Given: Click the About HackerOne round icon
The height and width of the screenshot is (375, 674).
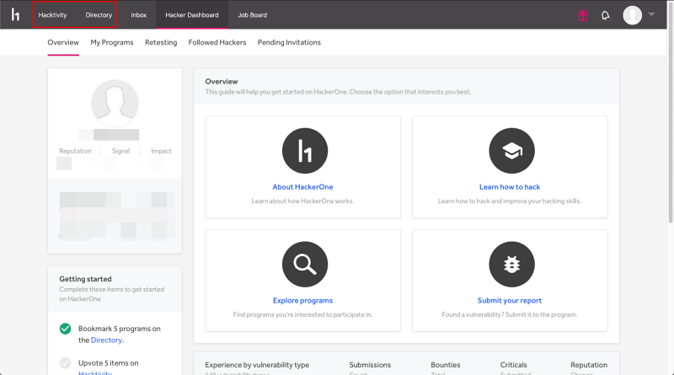Looking at the screenshot, I should pos(305,151).
